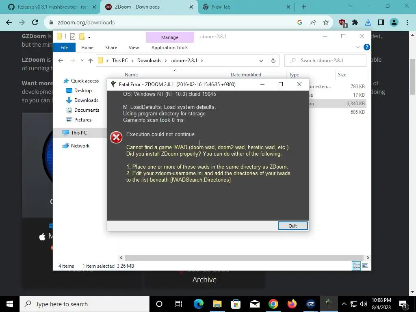Click the Google icon in address bar
The width and height of the screenshot is (416, 312).
pyautogui.click(x=300, y=23)
